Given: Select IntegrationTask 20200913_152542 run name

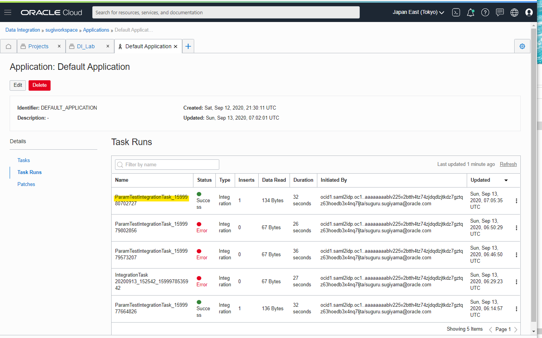Looking at the screenshot, I should click(x=151, y=281).
